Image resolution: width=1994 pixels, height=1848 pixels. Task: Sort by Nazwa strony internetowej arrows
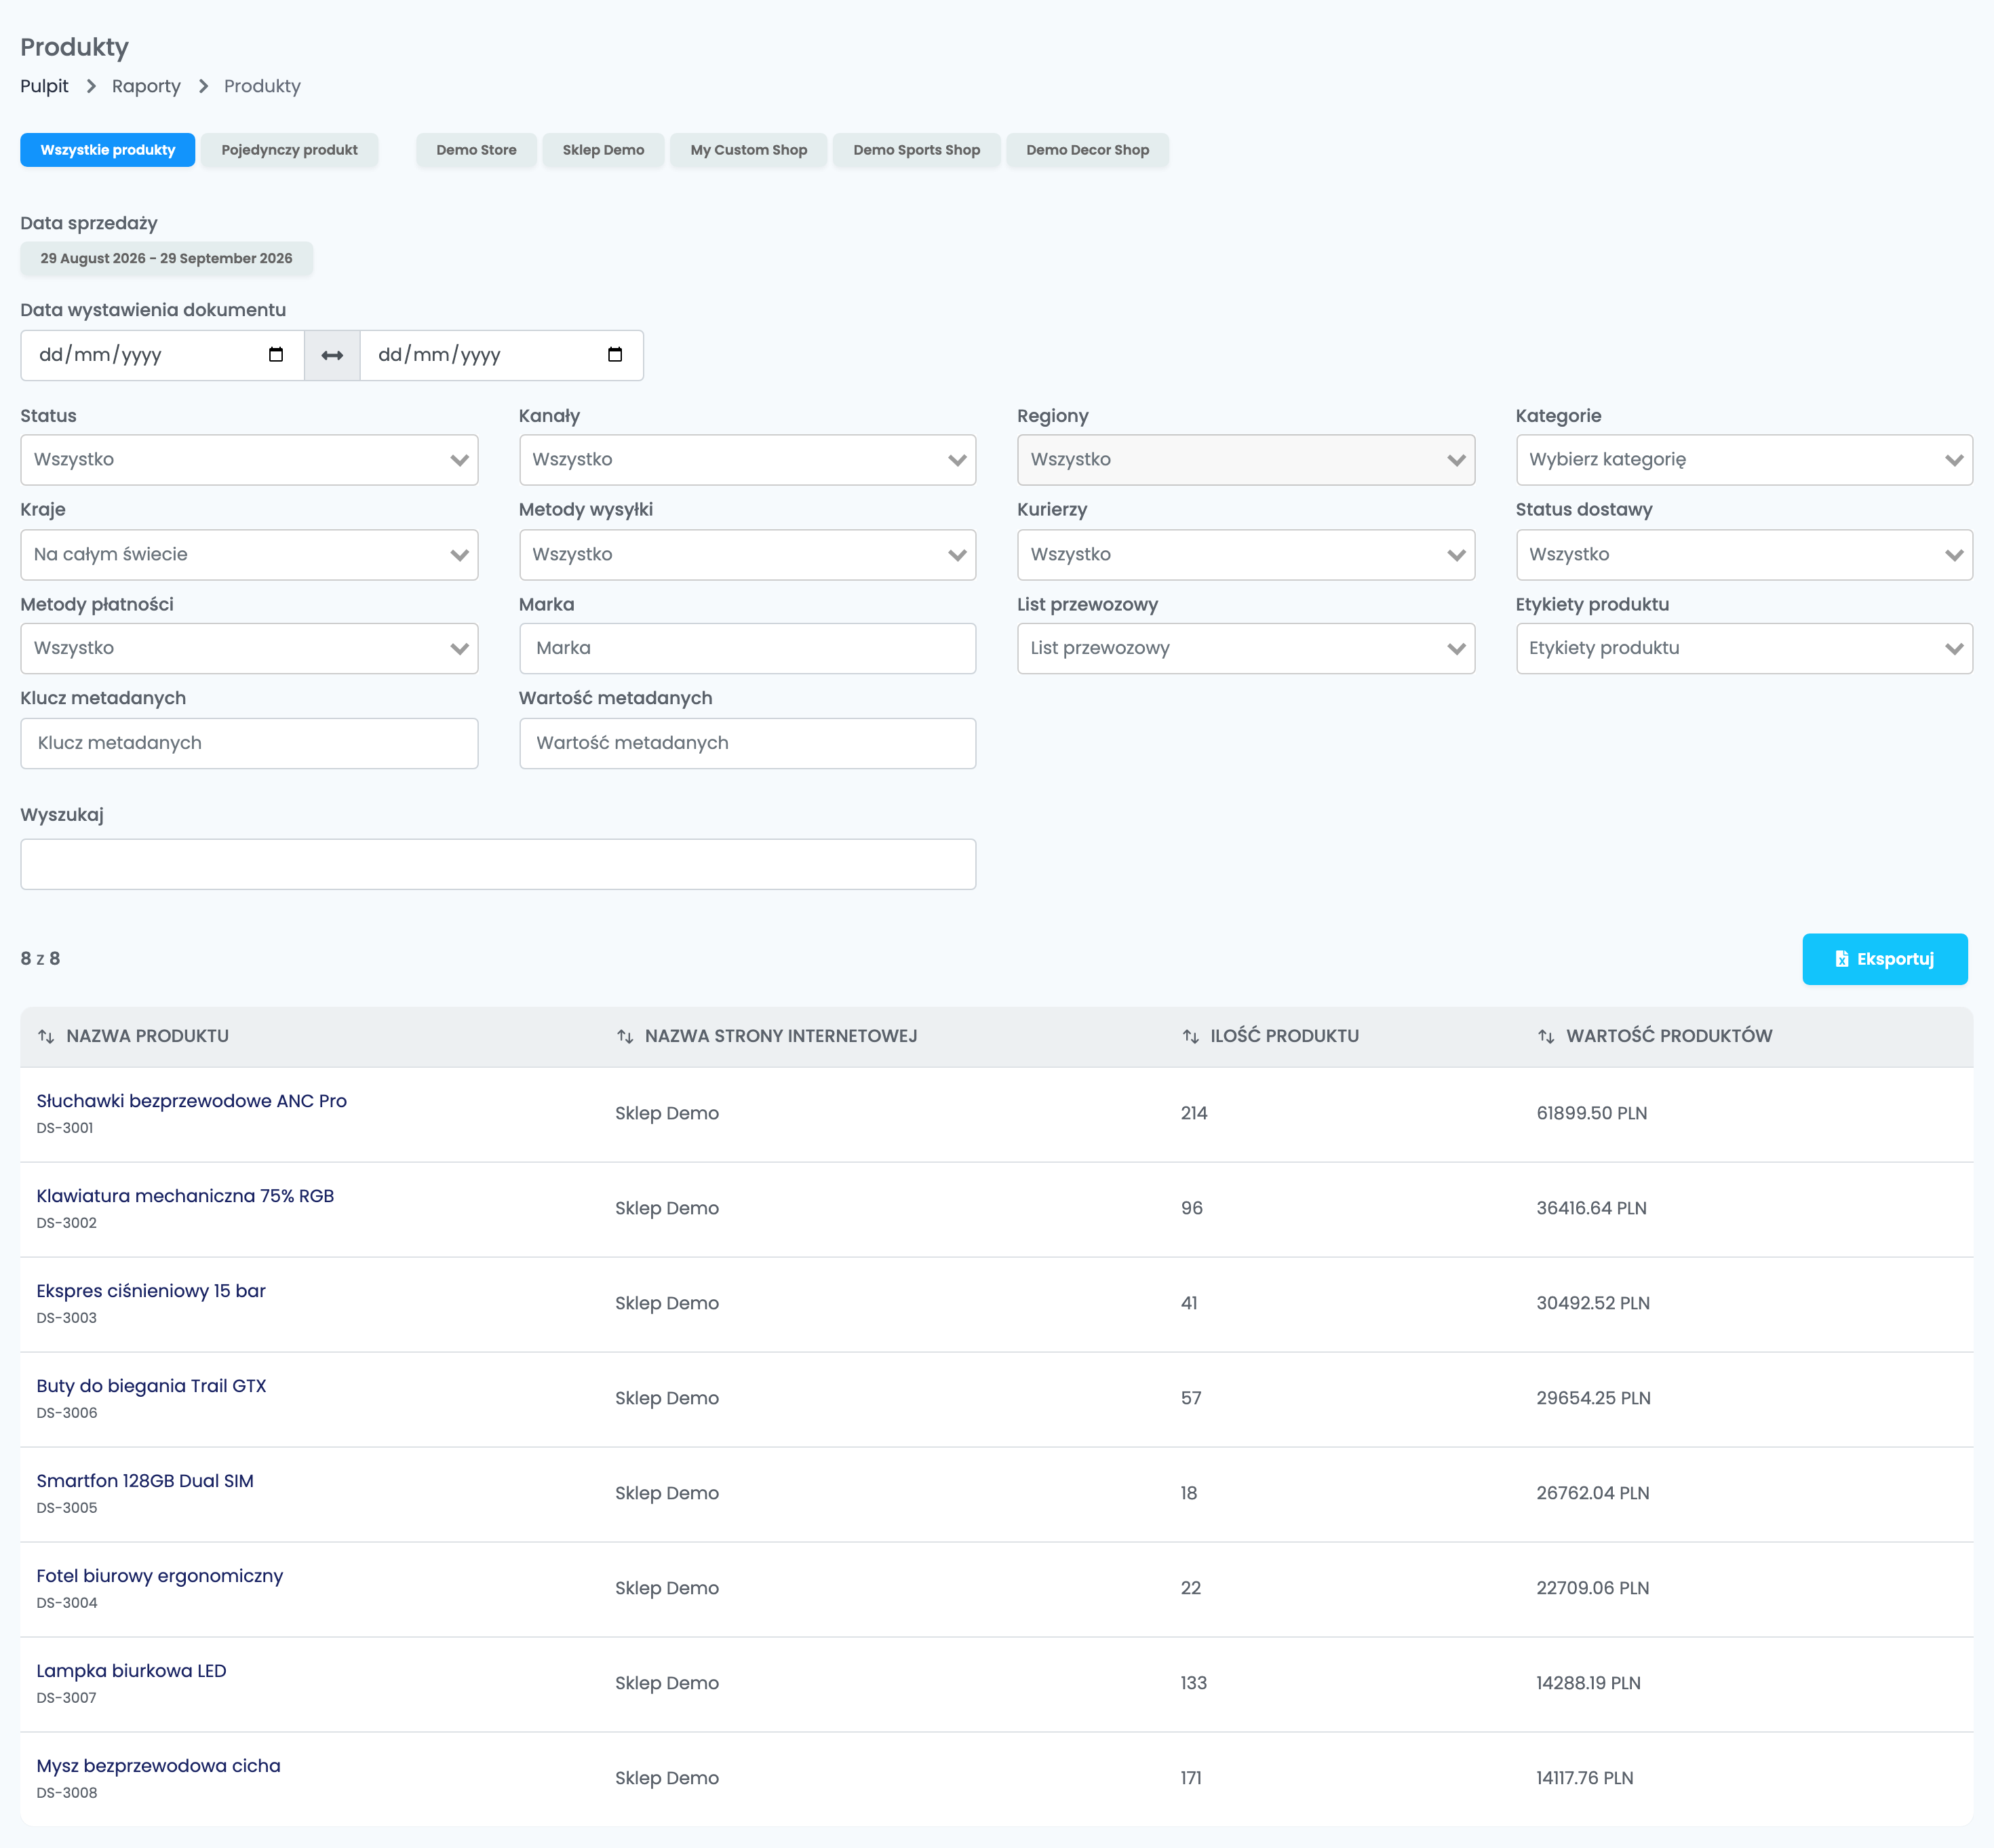625,1036
